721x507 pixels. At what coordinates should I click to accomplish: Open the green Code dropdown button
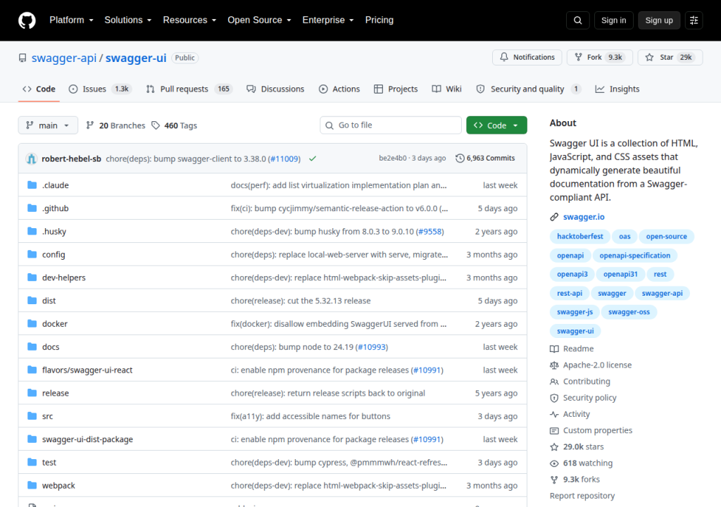tap(496, 125)
